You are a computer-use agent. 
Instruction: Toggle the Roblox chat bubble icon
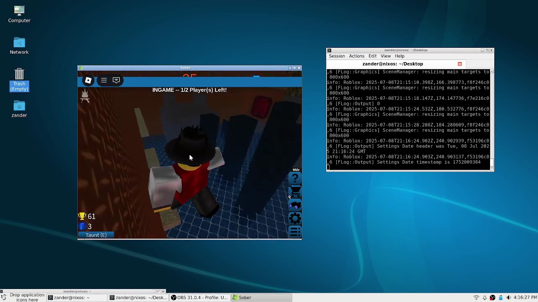116,80
